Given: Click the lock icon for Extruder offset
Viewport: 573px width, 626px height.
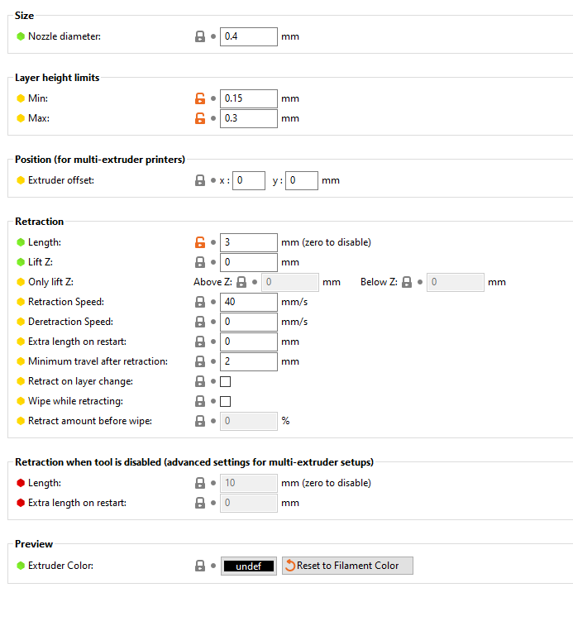Looking at the screenshot, I should 199,180.
